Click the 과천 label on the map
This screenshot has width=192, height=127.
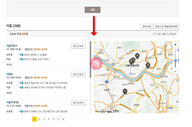tap(136, 105)
